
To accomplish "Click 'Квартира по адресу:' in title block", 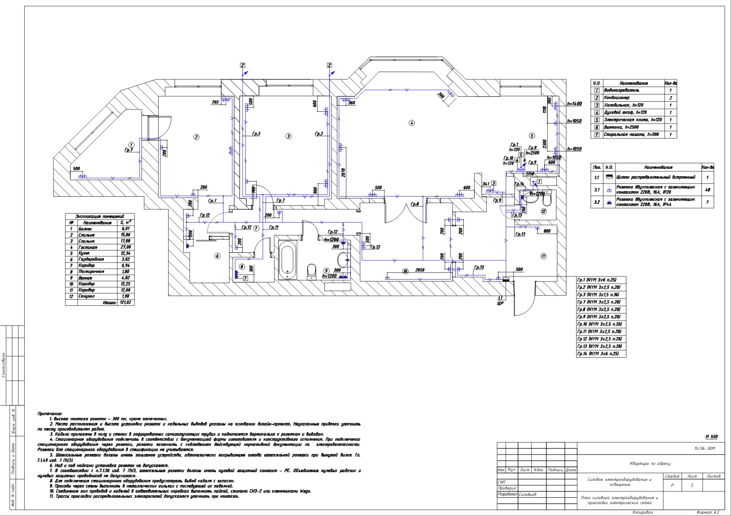I will (651, 464).
